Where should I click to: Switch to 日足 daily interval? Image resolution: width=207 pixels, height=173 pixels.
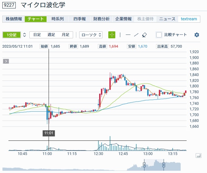click(37, 35)
